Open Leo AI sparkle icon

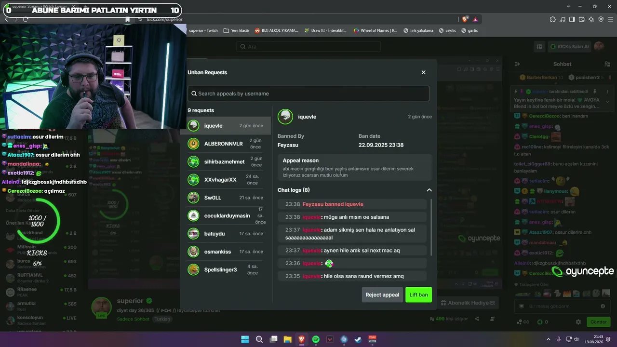591,19
